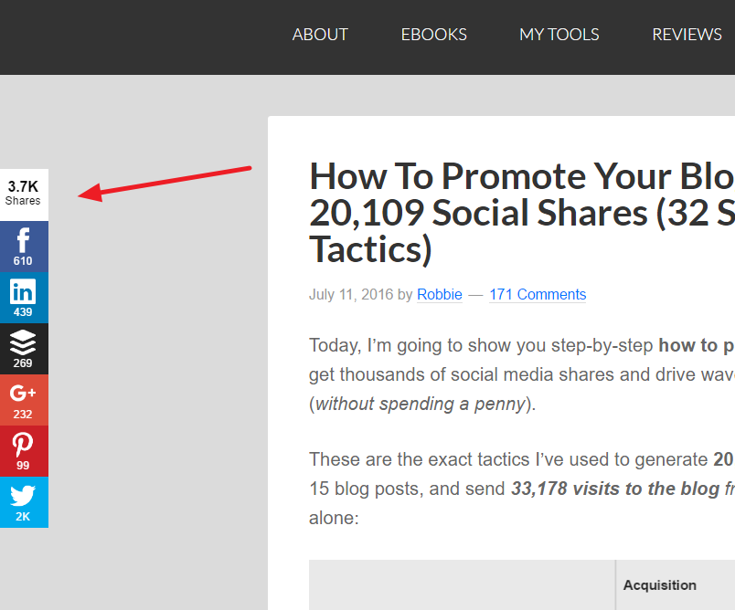Click the red arrow annotation
Image resolution: width=735 pixels, height=610 pixels.
[x=165, y=181]
